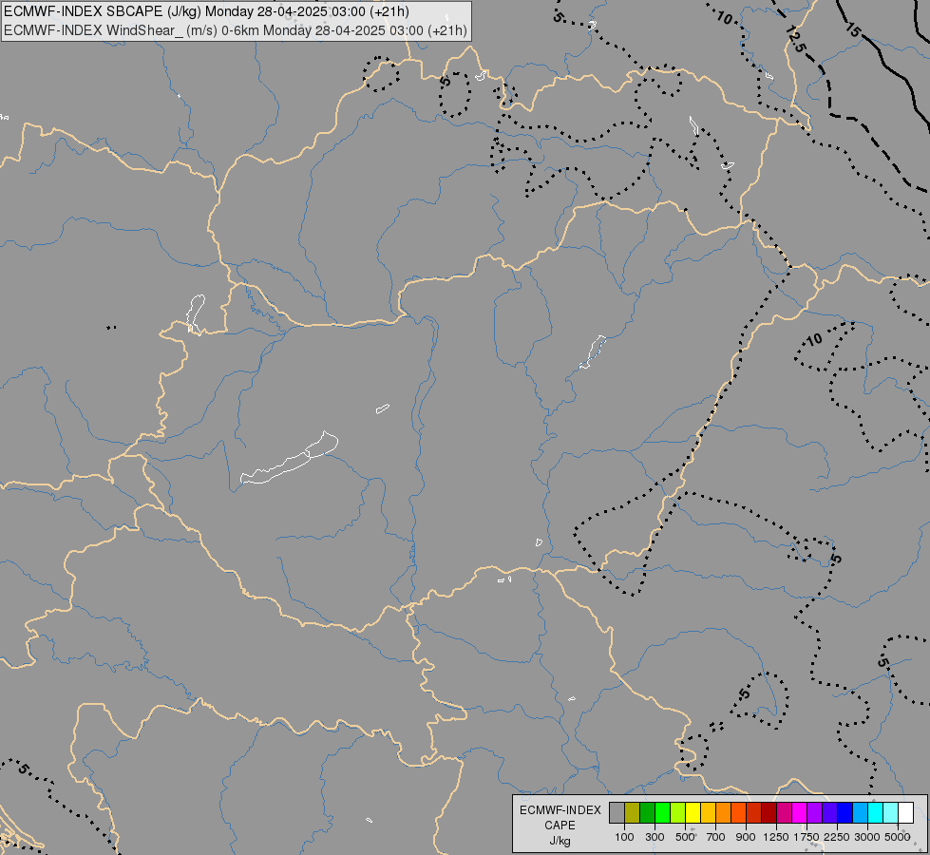Select the yellow-green legend swatch
This screenshot has width=930, height=855.
click(678, 813)
